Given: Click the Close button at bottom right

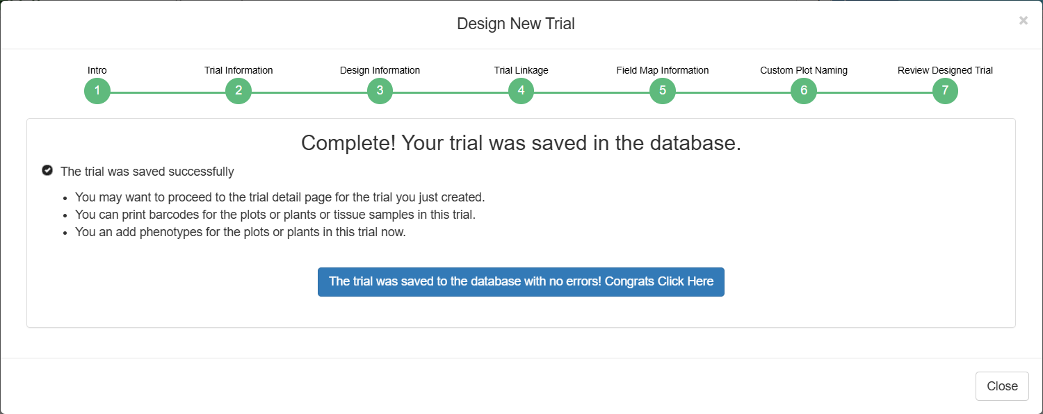Looking at the screenshot, I should pyautogui.click(x=1002, y=386).
